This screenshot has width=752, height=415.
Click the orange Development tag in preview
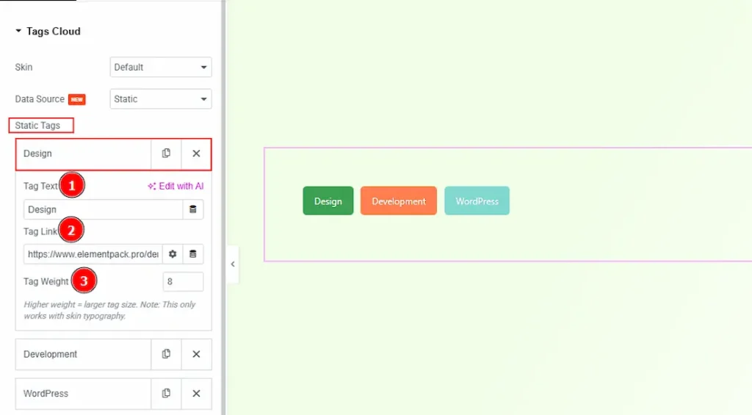399,201
